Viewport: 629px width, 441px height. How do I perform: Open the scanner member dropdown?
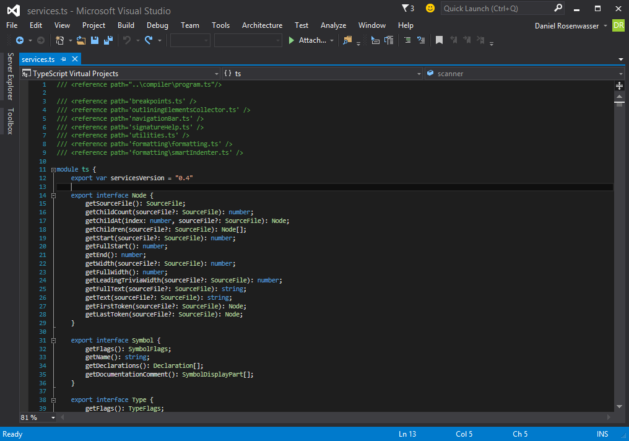tap(525, 74)
